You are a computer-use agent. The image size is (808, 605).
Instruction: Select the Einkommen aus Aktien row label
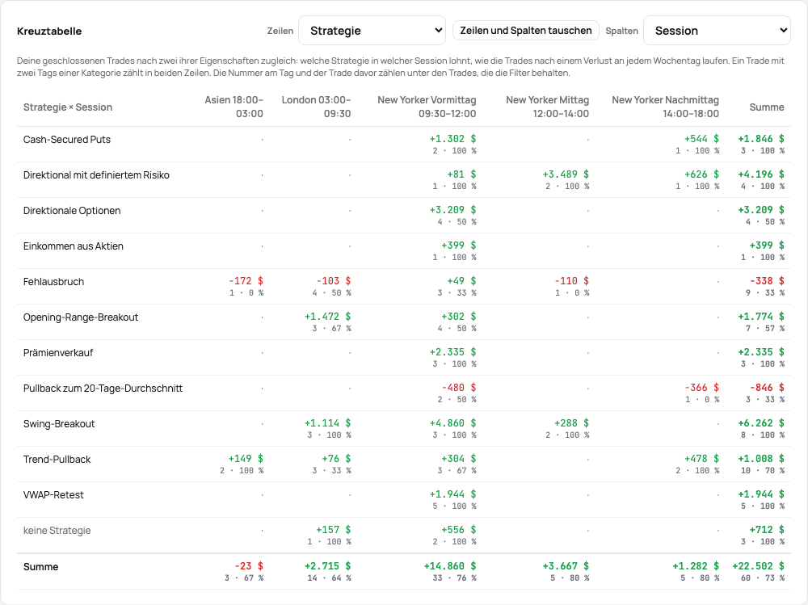tap(74, 246)
